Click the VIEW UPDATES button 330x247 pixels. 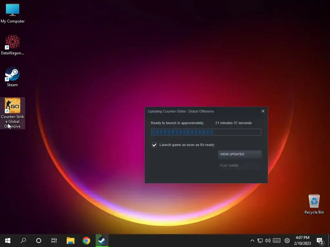point(240,154)
